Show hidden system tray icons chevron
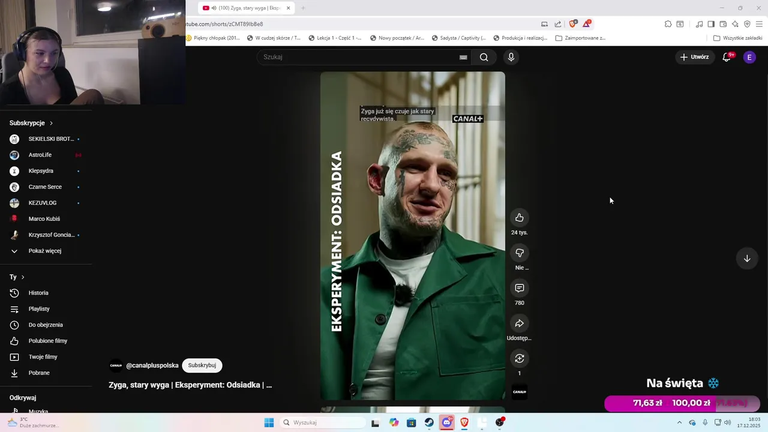768x432 pixels. coord(680,422)
